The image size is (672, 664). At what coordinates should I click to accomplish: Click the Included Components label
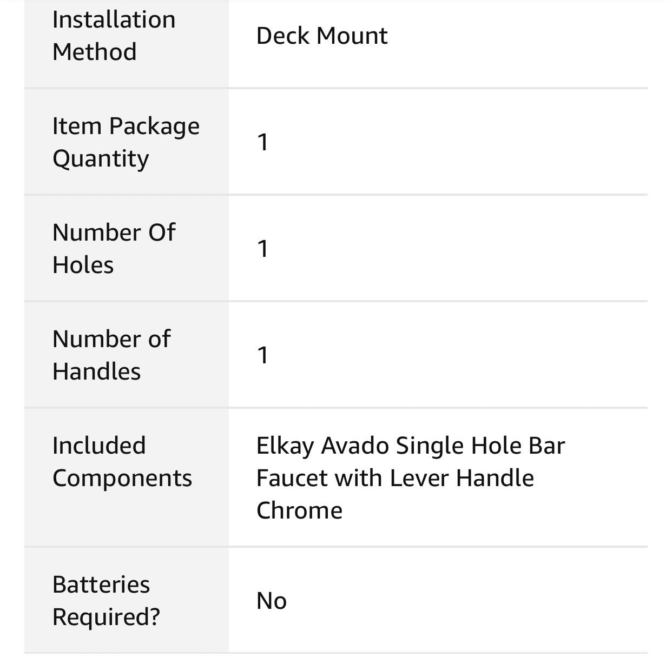[122, 462]
